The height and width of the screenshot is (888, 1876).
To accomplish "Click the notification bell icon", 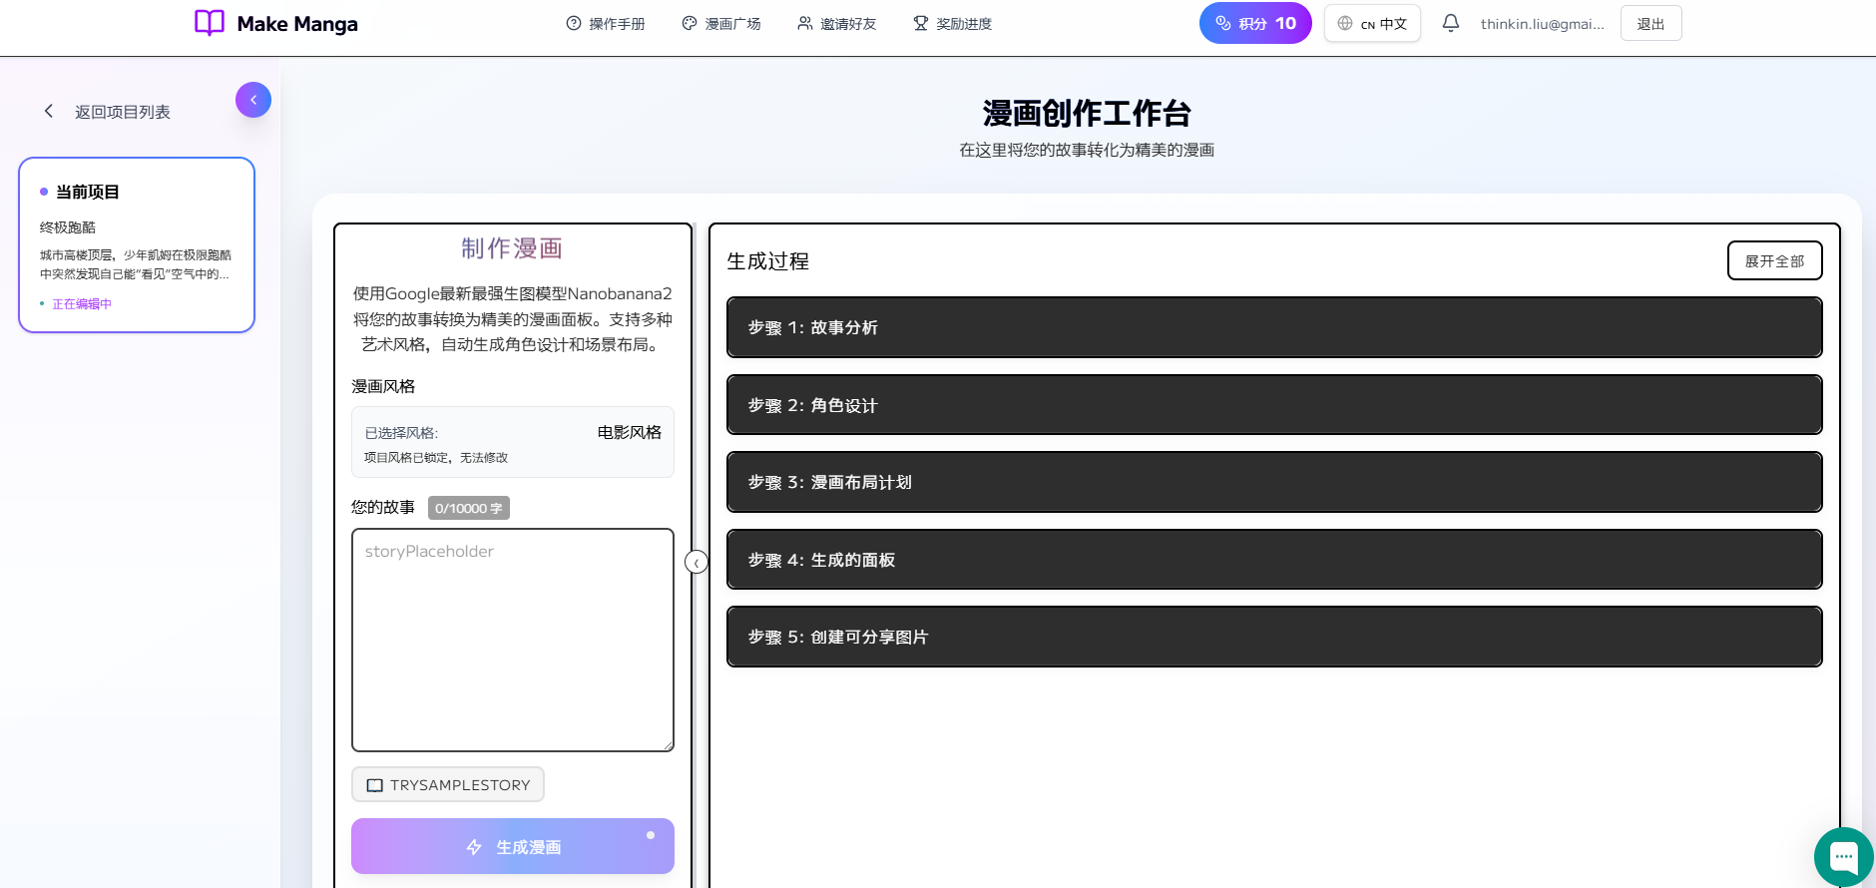I will pyautogui.click(x=1450, y=23).
